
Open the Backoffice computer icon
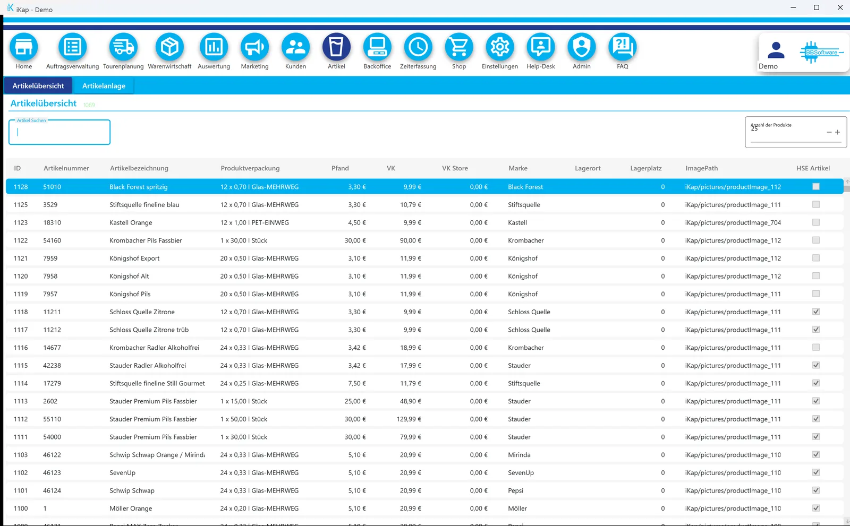[x=377, y=47]
